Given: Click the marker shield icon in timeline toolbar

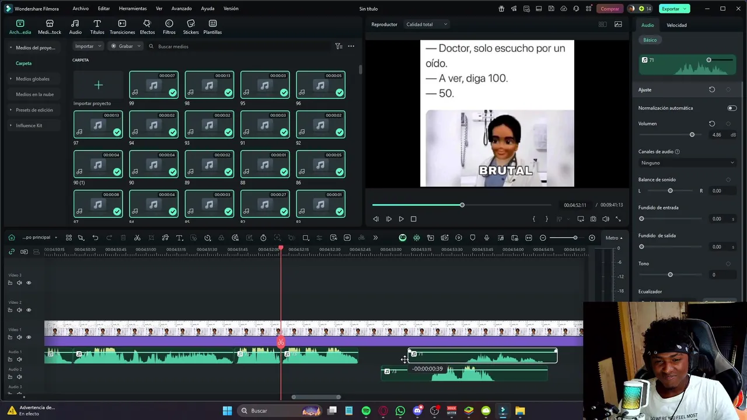Looking at the screenshot, I should tap(472, 237).
